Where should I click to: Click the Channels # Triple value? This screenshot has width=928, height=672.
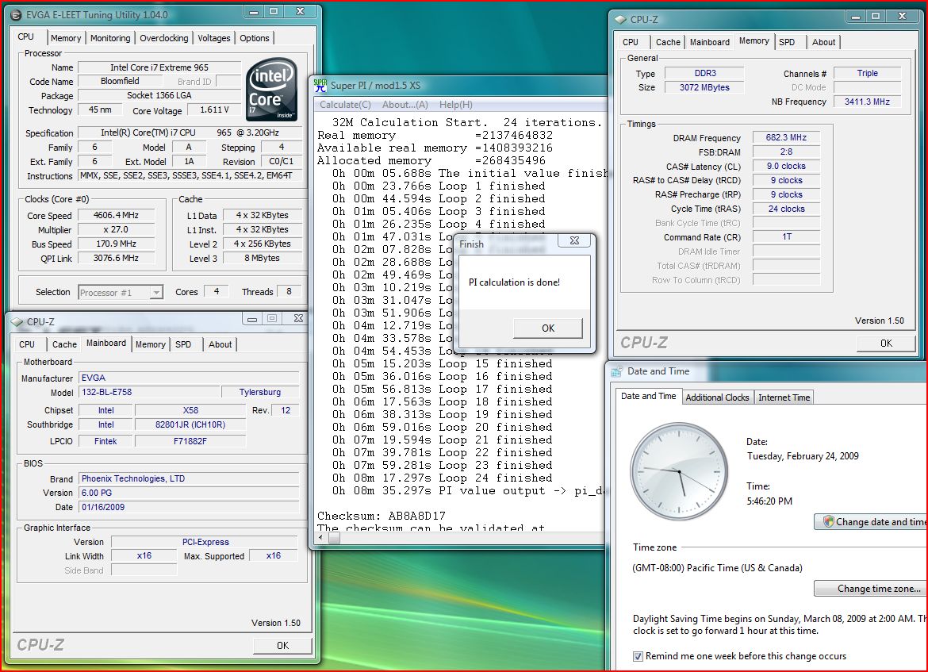867,74
